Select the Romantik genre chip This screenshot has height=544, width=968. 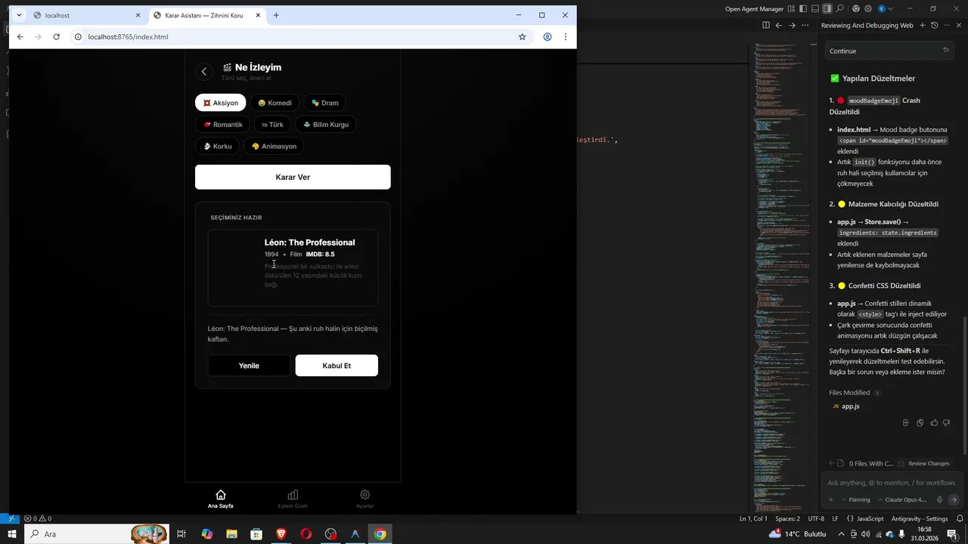coord(222,125)
